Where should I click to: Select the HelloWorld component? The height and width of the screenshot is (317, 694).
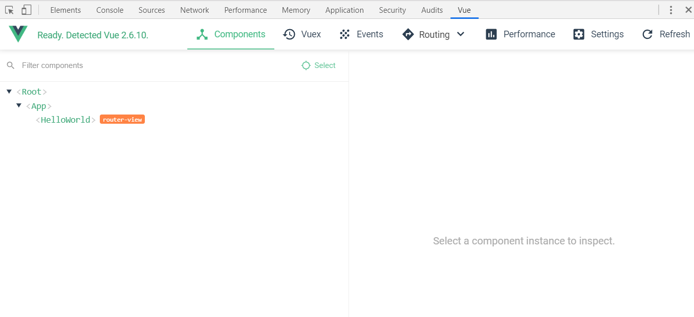66,120
